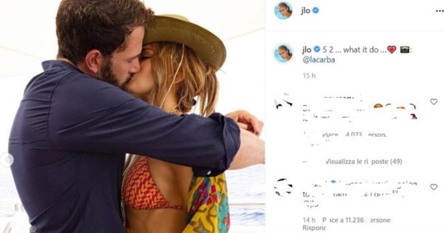Screen dimensions: 444x233
Task: Click jlo username in the caption
Action: [307, 50]
